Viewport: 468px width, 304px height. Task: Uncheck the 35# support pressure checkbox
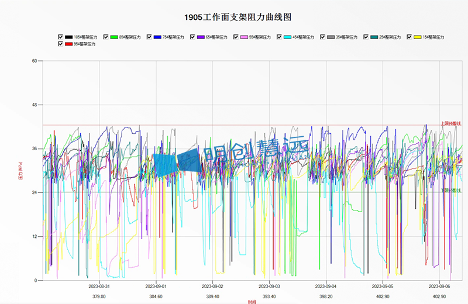[x=322, y=37]
